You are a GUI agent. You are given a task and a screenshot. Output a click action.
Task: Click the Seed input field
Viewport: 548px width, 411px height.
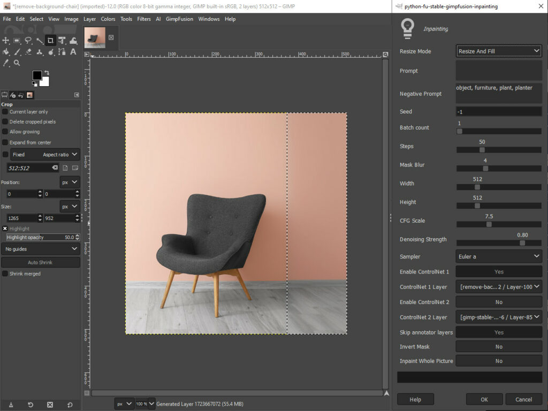[498, 111]
